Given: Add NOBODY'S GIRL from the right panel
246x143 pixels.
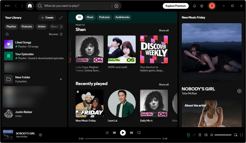Looking at the screenshot, I should point(239,91).
